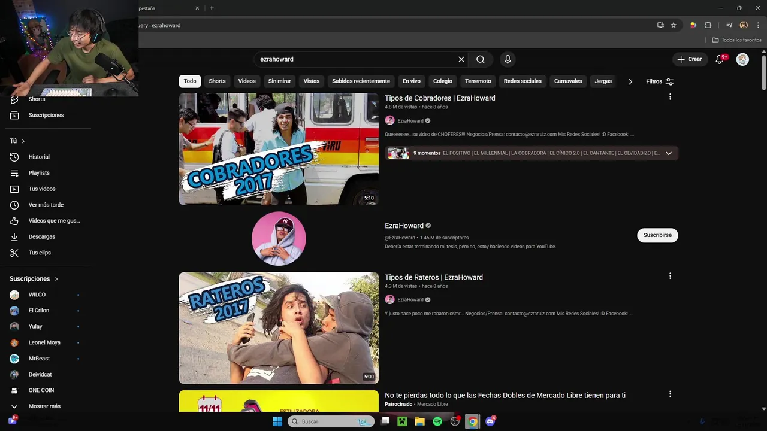Screen dimensions: 767x431
Task: Play the COBRADORES 2017 thumbnail
Action: [279, 149]
